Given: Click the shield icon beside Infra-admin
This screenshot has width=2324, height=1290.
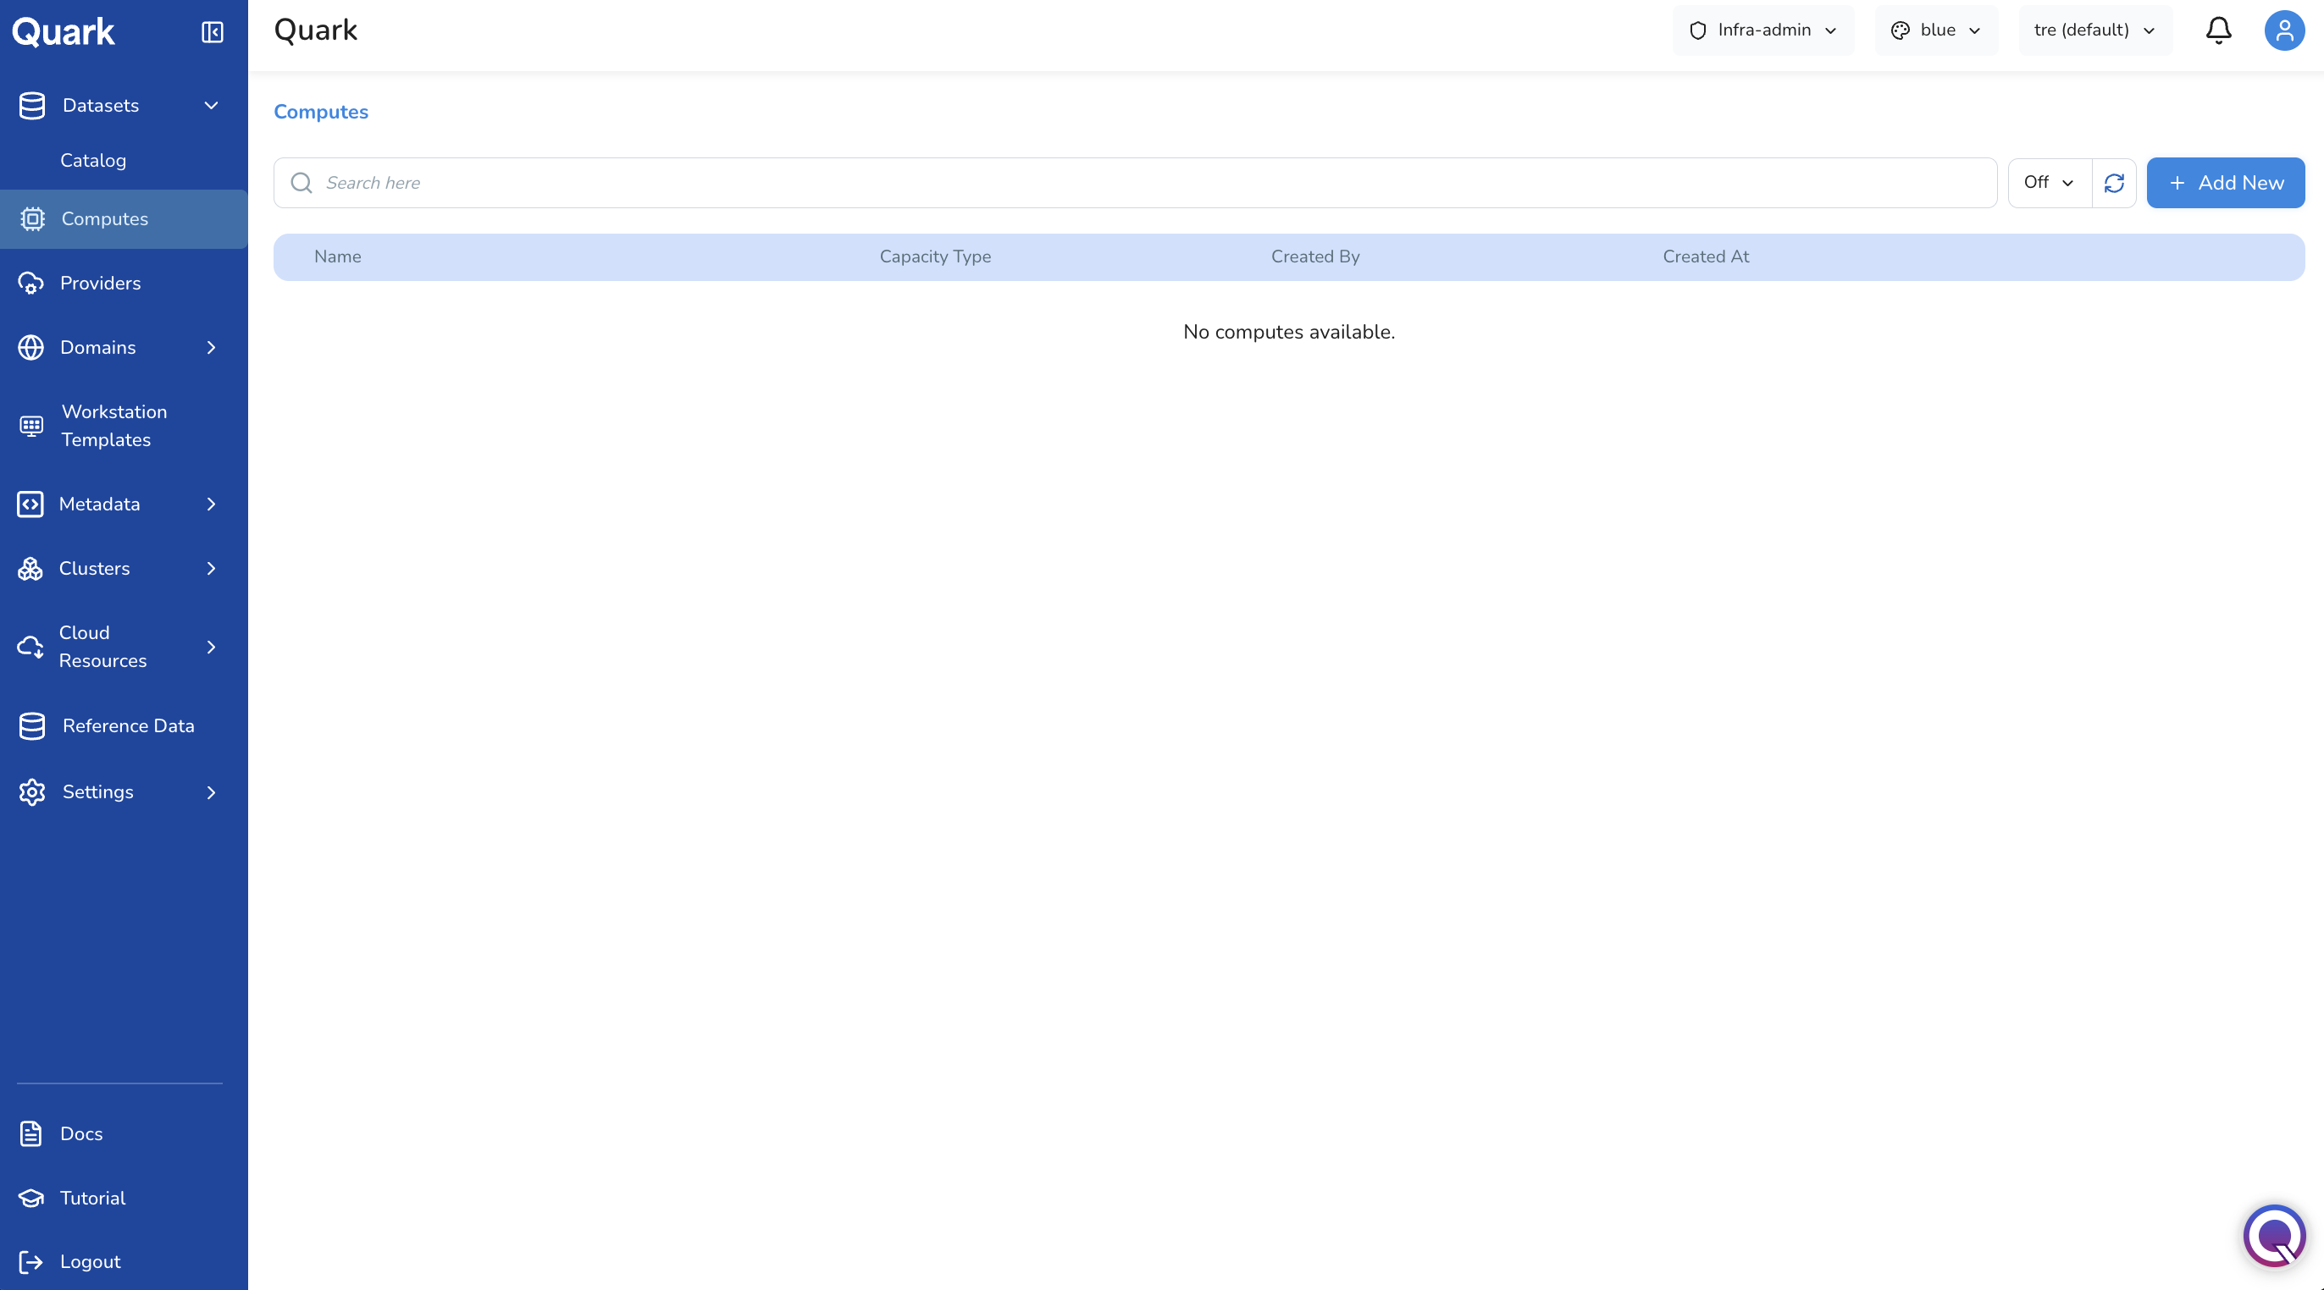Looking at the screenshot, I should click(x=1698, y=30).
